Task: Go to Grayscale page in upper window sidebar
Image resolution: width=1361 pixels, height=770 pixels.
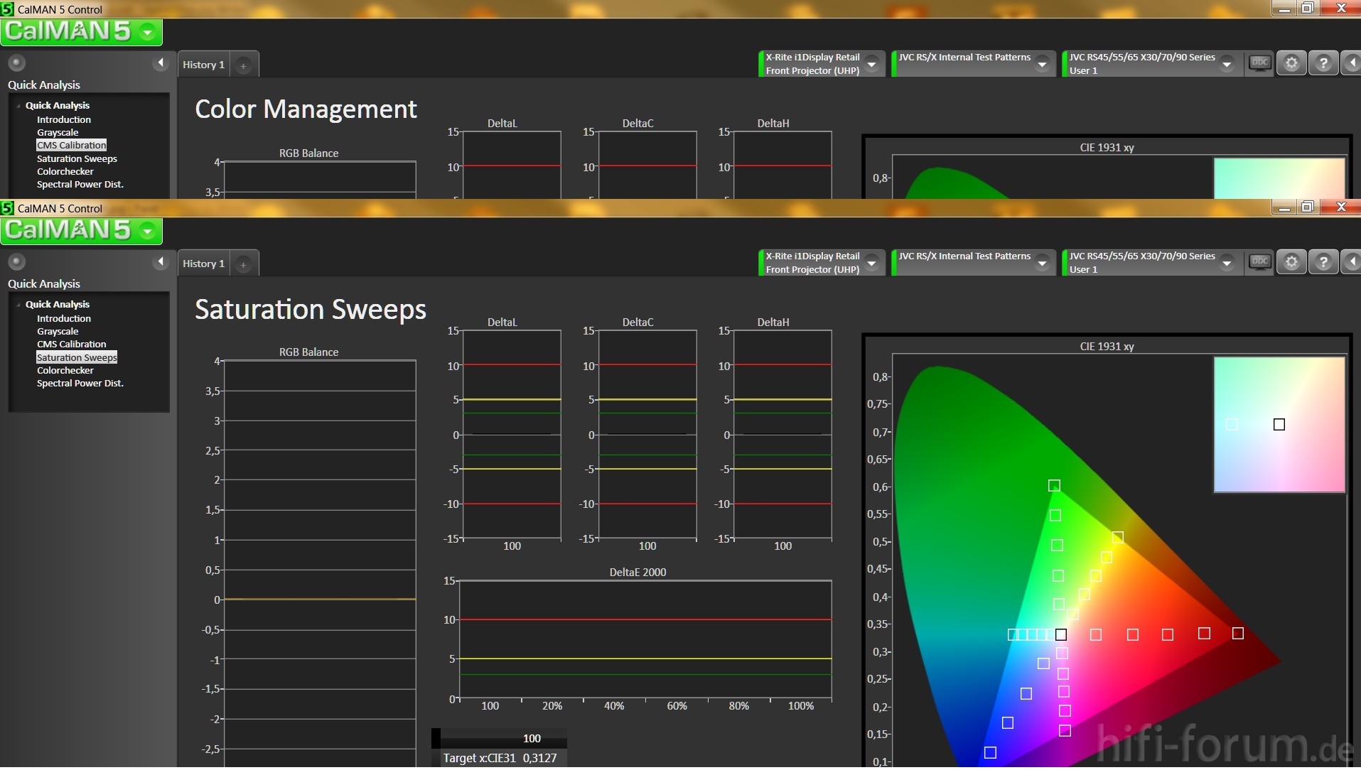Action: 58,132
